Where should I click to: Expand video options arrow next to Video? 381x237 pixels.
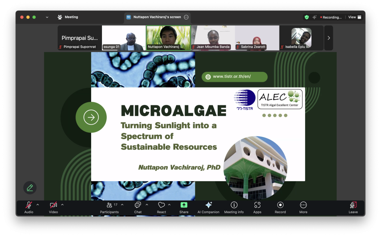coord(62,205)
